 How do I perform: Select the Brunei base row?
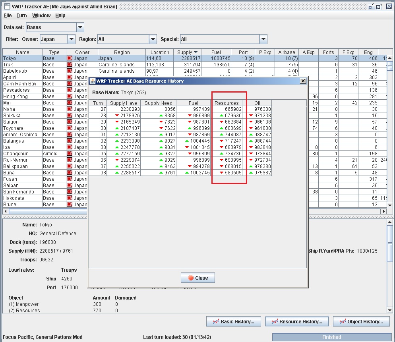point(45,205)
